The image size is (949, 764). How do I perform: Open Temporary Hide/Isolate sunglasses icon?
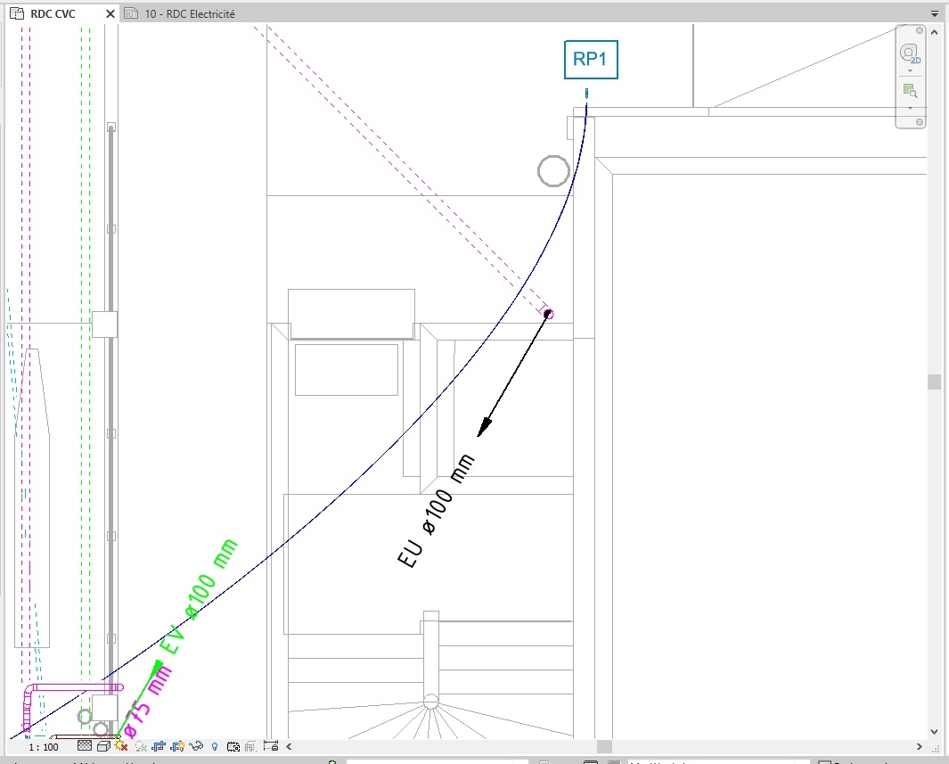coord(196,746)
